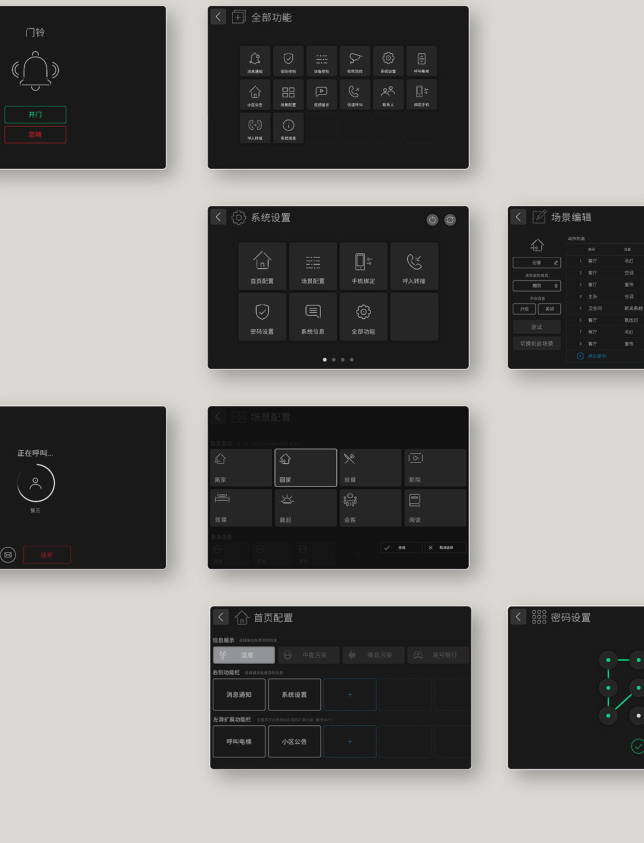The image size is (644, 843).
Task: Open the 撤防 security mode dropdown
Action: (537, 286)
